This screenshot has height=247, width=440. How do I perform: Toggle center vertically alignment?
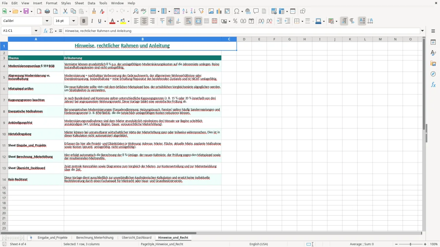coord(170,21)
